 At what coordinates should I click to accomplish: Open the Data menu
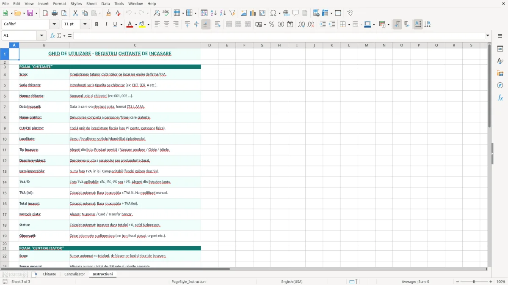tap(105, 3)
